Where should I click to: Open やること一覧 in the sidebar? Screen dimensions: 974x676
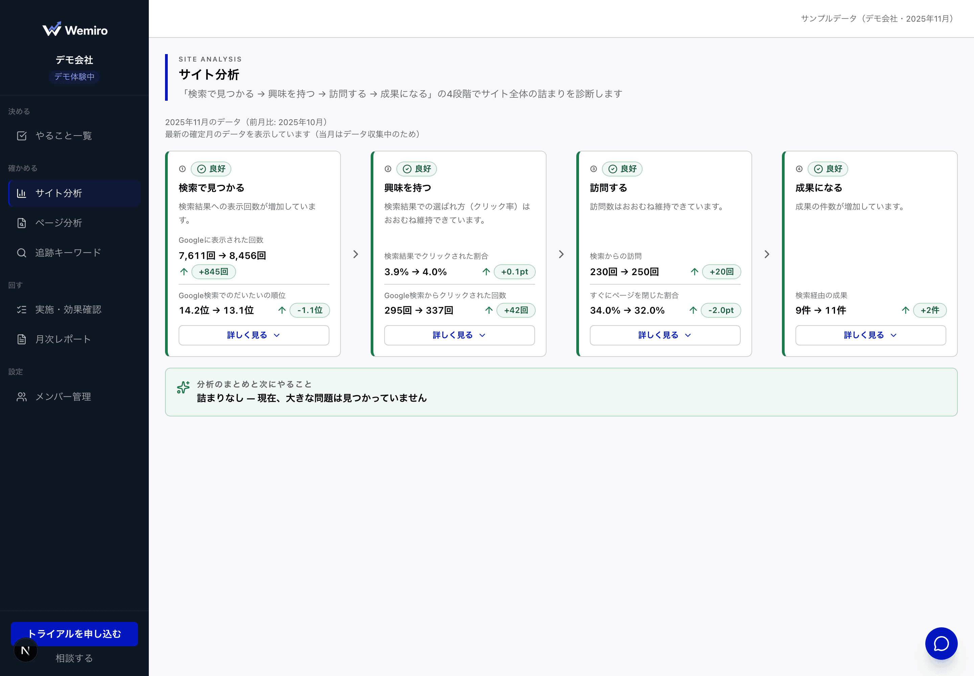[74, 136]
